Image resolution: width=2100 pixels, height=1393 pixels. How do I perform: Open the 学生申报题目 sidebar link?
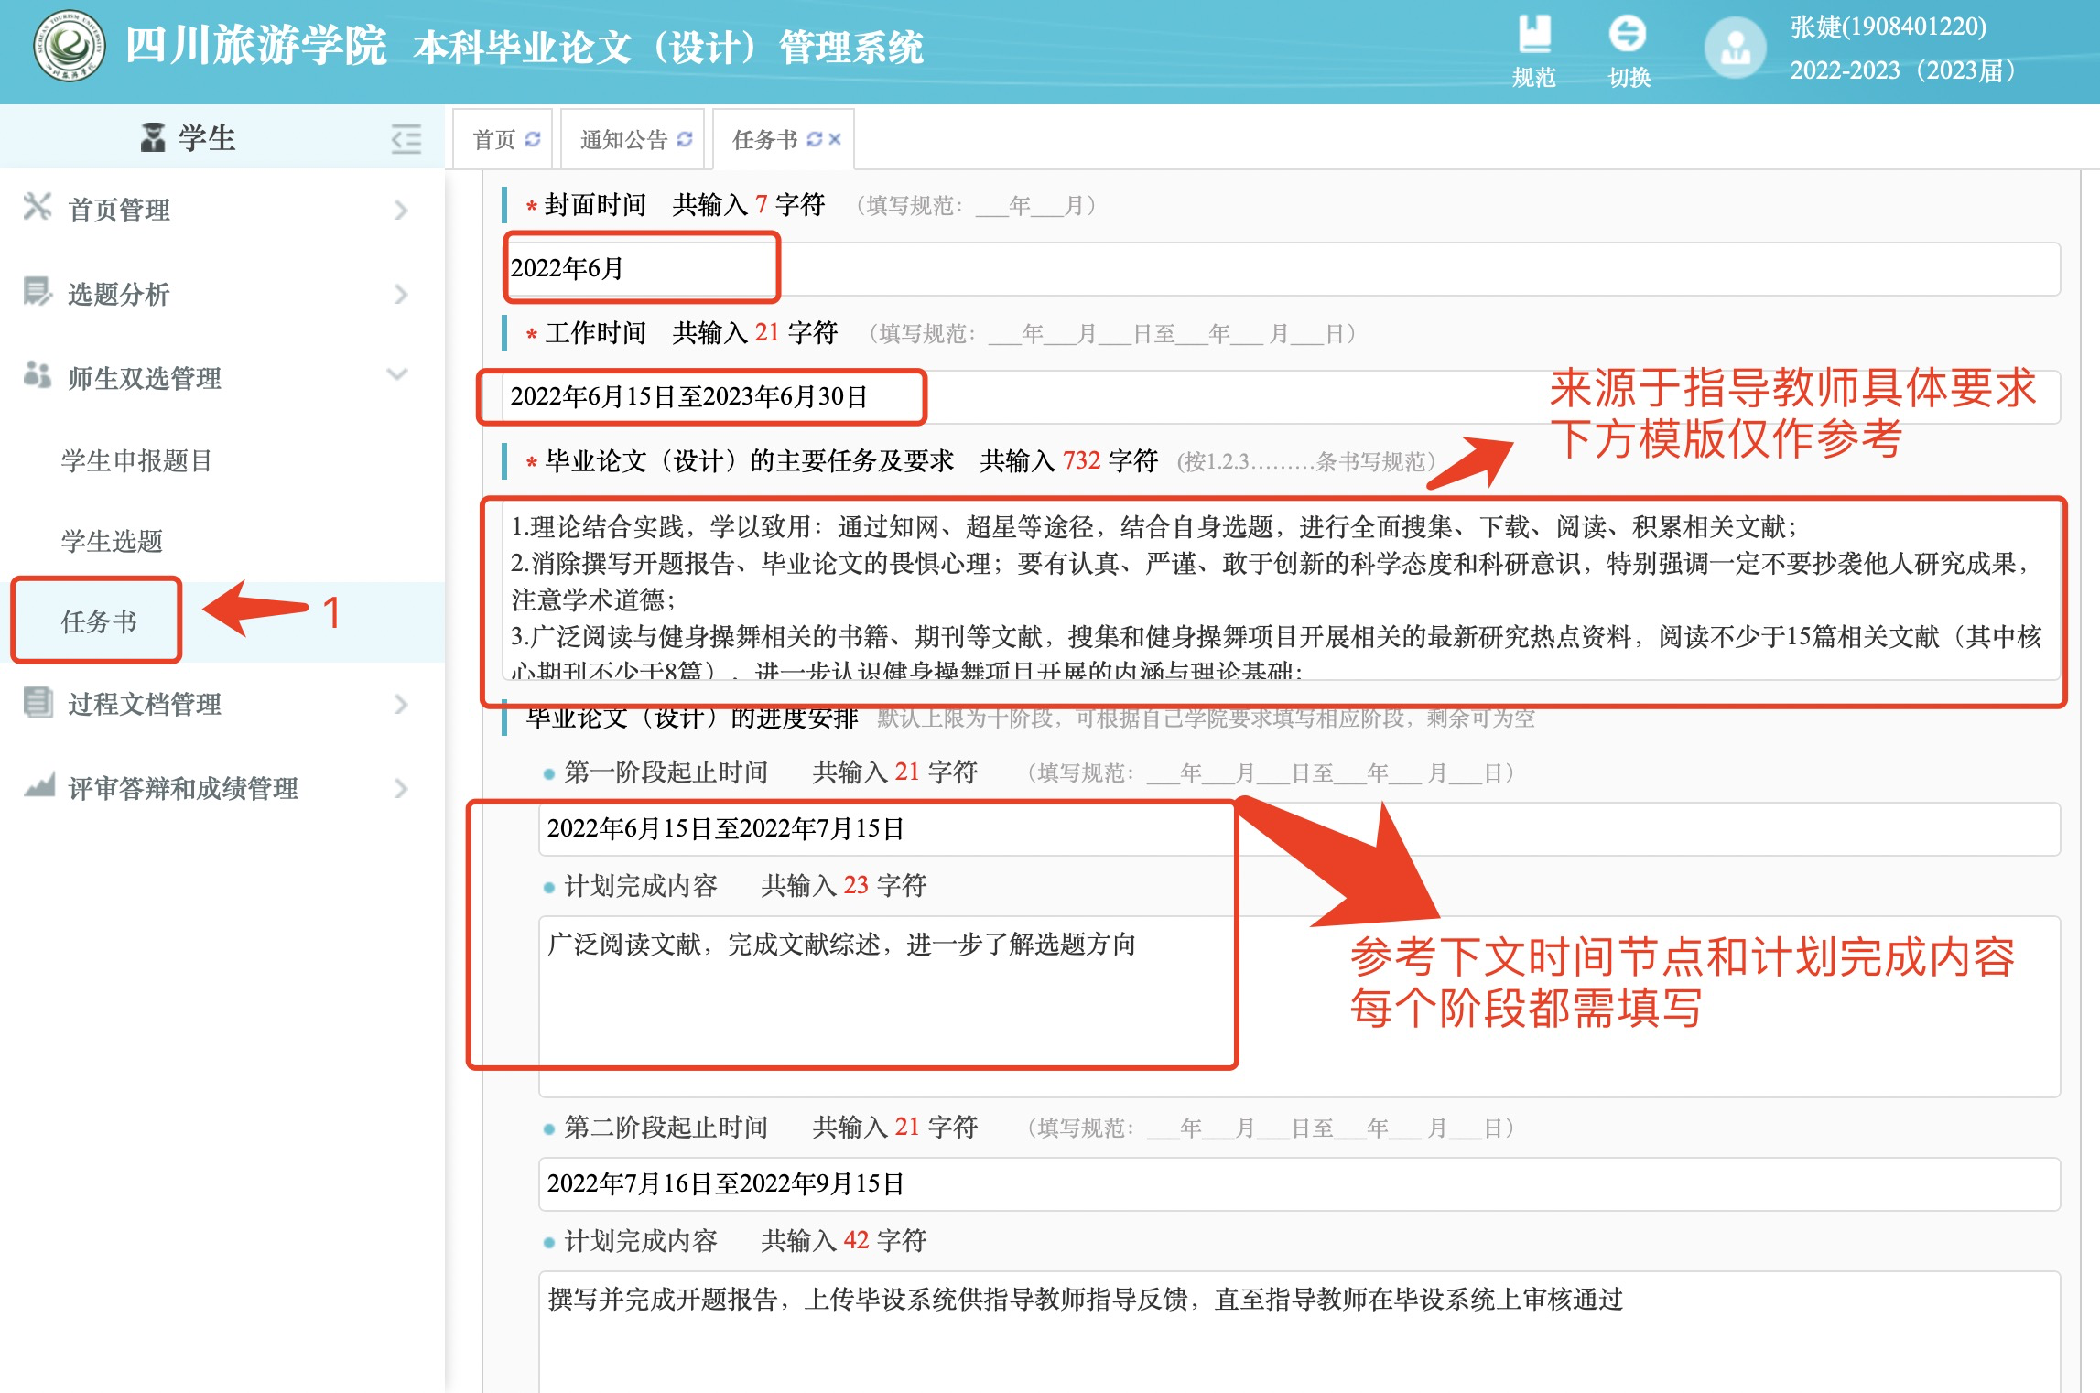(x=136, y=460)
